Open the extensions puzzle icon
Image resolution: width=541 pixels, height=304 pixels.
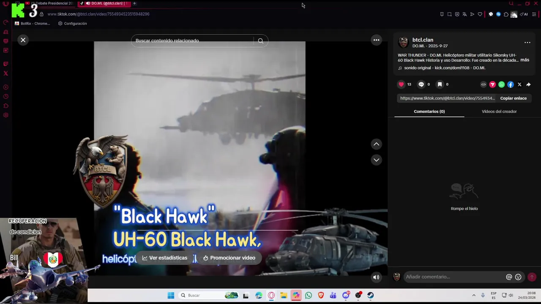[x=506, y=14]
